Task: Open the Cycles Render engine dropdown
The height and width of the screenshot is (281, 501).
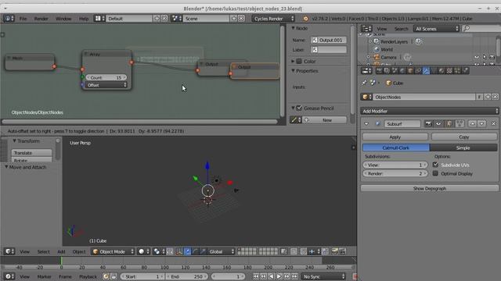Action: pyautogui.click(x=273, y=19)
